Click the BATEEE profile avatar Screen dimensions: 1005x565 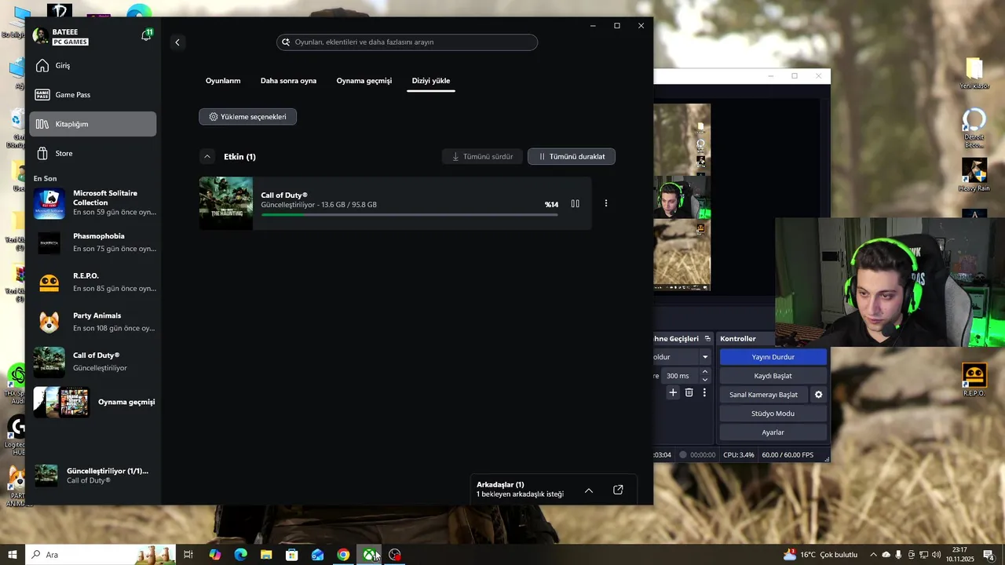[41, 36]
